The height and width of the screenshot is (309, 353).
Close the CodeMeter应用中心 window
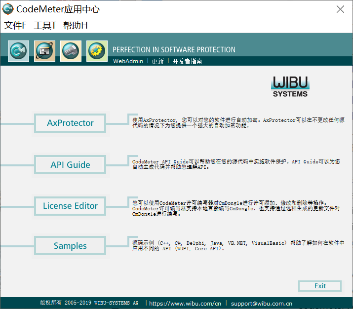(x=340, y=9)
